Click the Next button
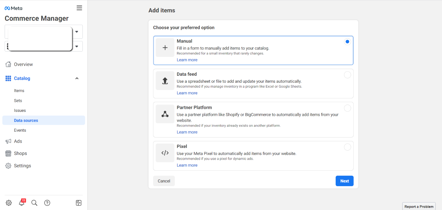The width and height of the screenshot is (442, 210). pyautogui.click(x=344, y=181)
